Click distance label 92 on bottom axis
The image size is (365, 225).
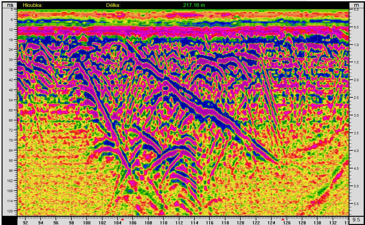tap(25, 223)
